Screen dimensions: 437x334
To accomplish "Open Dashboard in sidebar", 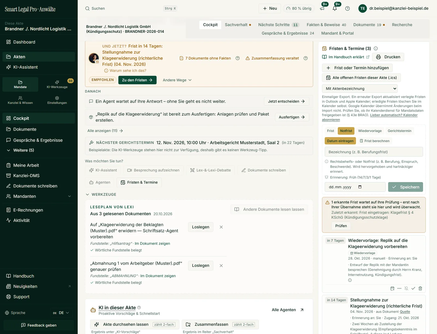I will tap(39, 42).
